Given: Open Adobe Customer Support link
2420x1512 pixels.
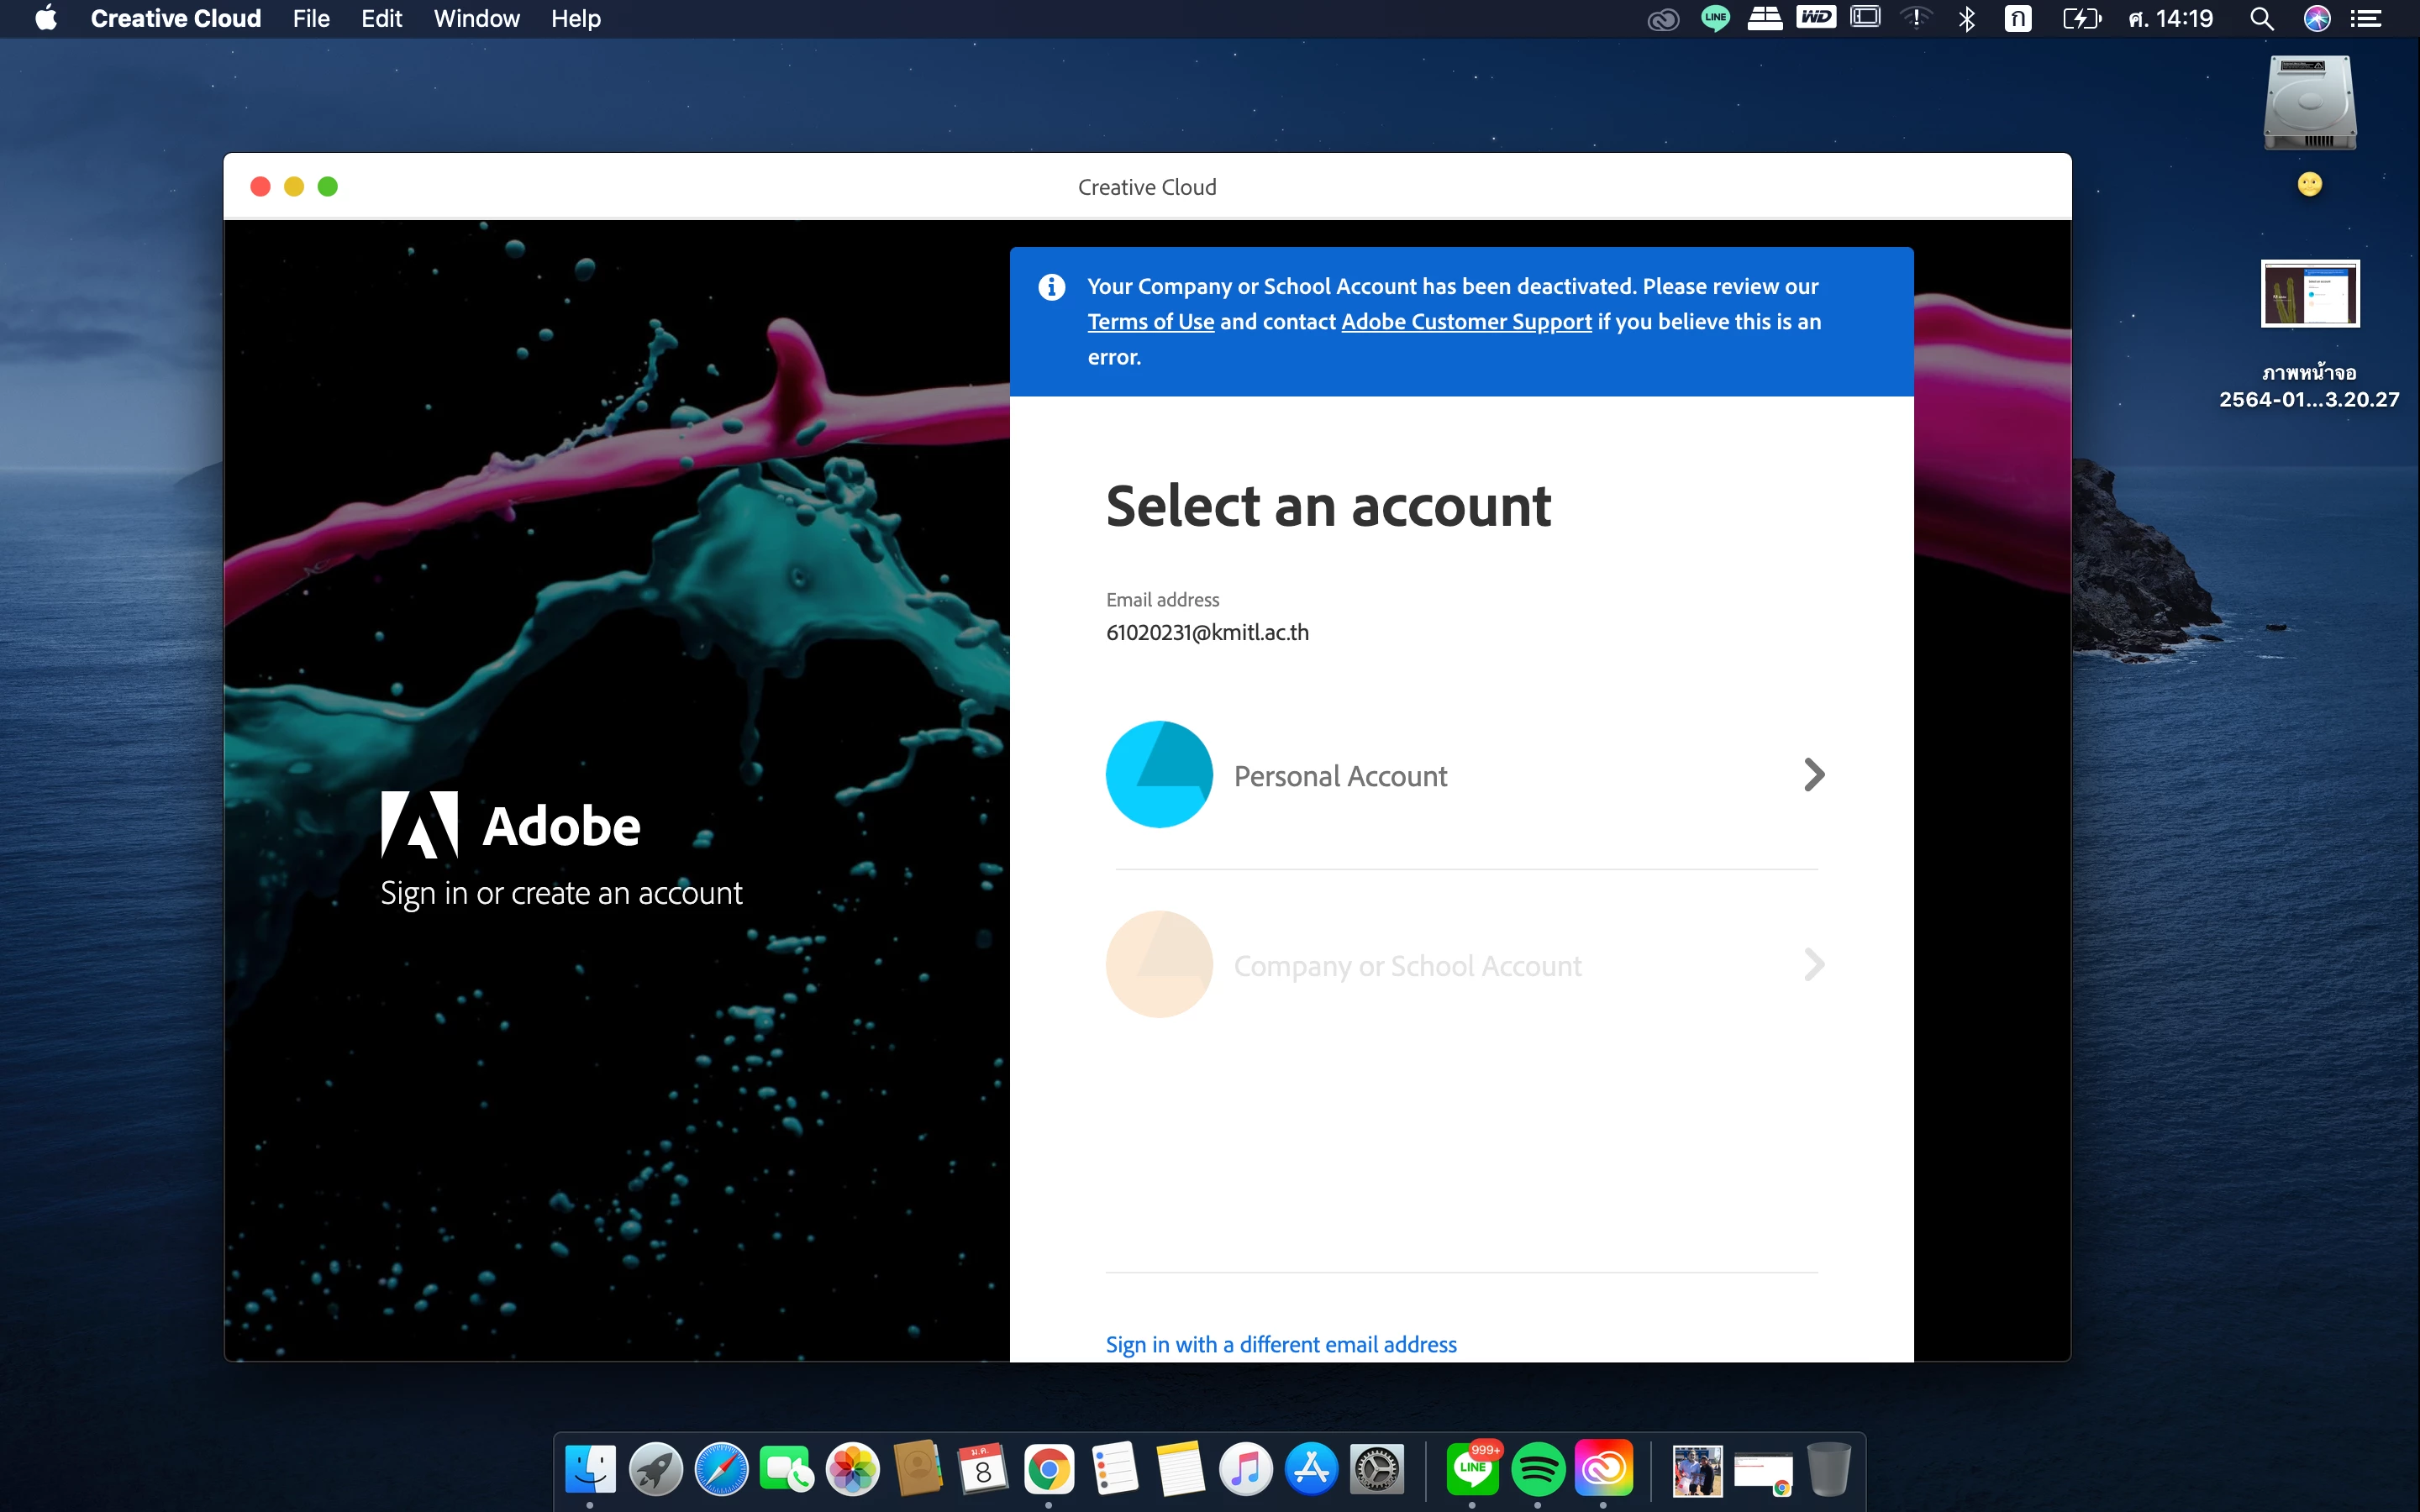Looking at the screenshot, I should tap(1465, 322).
